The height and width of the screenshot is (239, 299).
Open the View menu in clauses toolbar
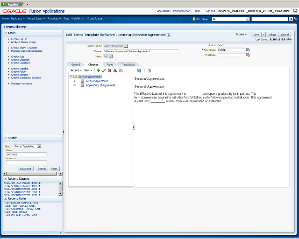88,70
